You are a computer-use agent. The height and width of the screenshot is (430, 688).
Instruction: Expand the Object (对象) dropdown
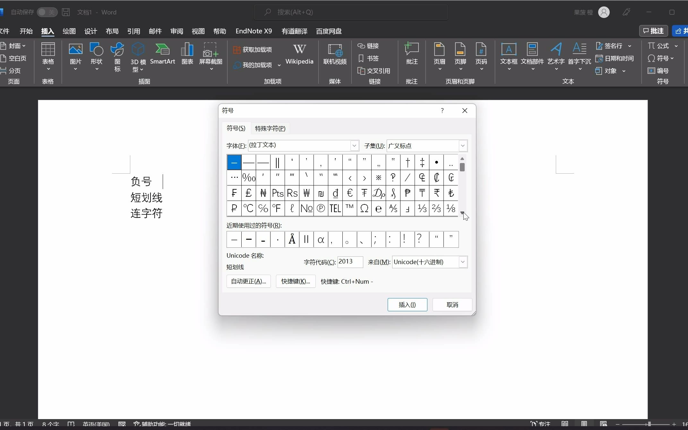[624, 71]
